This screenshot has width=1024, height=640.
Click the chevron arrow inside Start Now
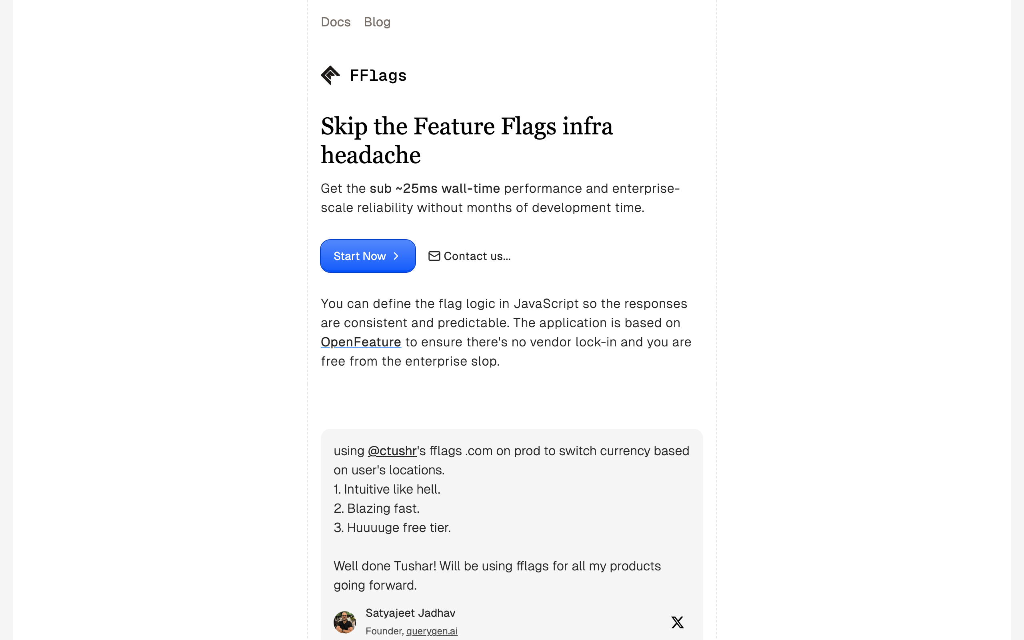pos(396,256)
